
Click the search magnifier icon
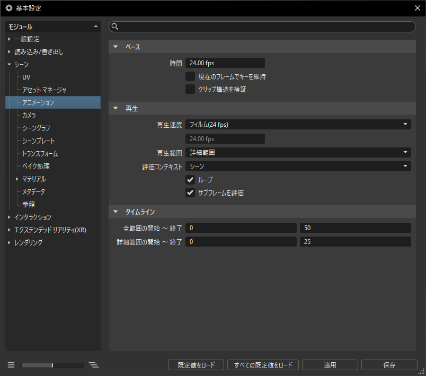115,27
